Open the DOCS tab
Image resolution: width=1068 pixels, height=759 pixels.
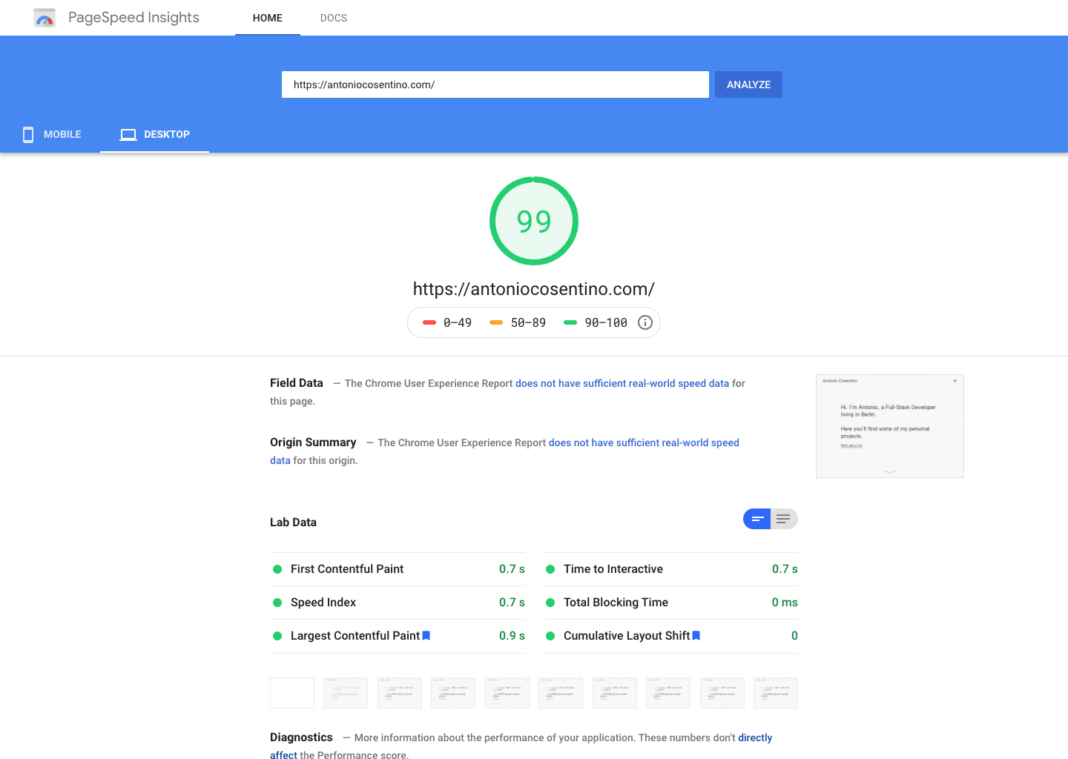tap(334, 18)
